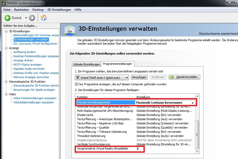Minimize the NVIDIA Systemsteuerung window
This screenshot has width=238, height=159.
(230, 2)
